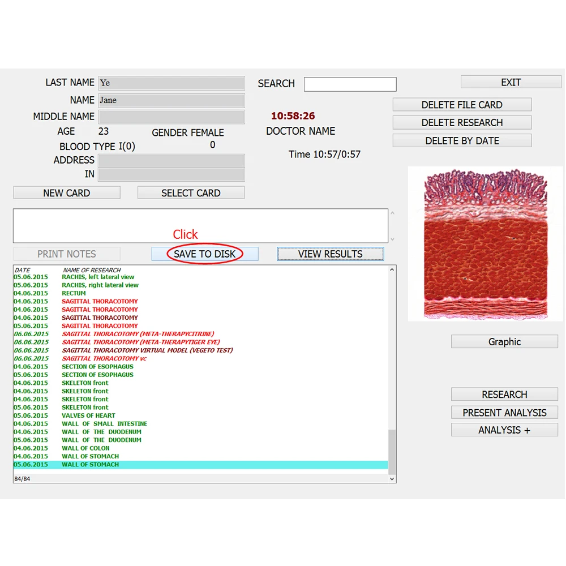Click the PRINT NOTES button
This screenshot has height=566, width=566.
66,254
